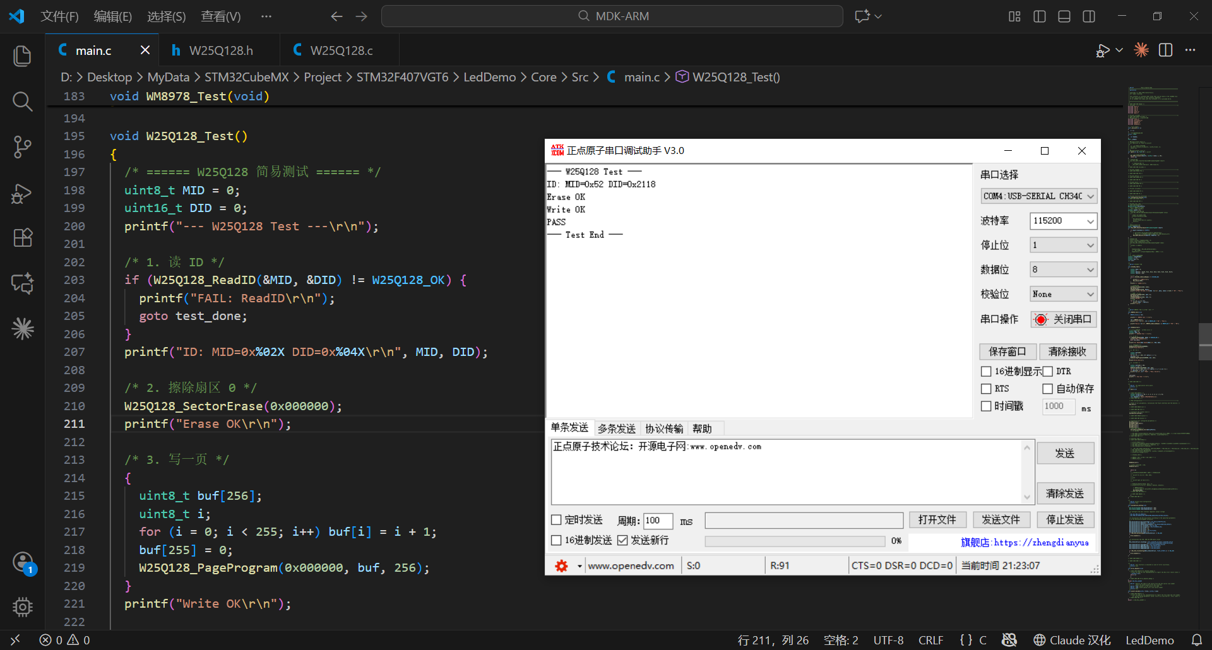
Task: Click the 打开文件 button
Action: tap(937, 519)
